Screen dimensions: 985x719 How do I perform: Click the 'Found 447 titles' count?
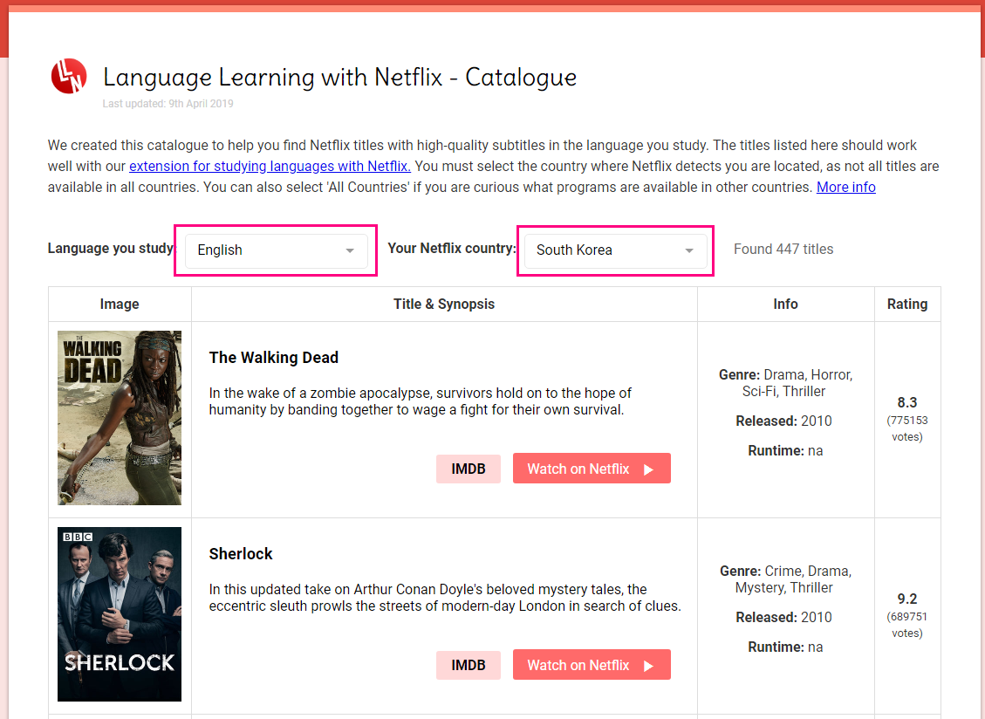(783, 249)
